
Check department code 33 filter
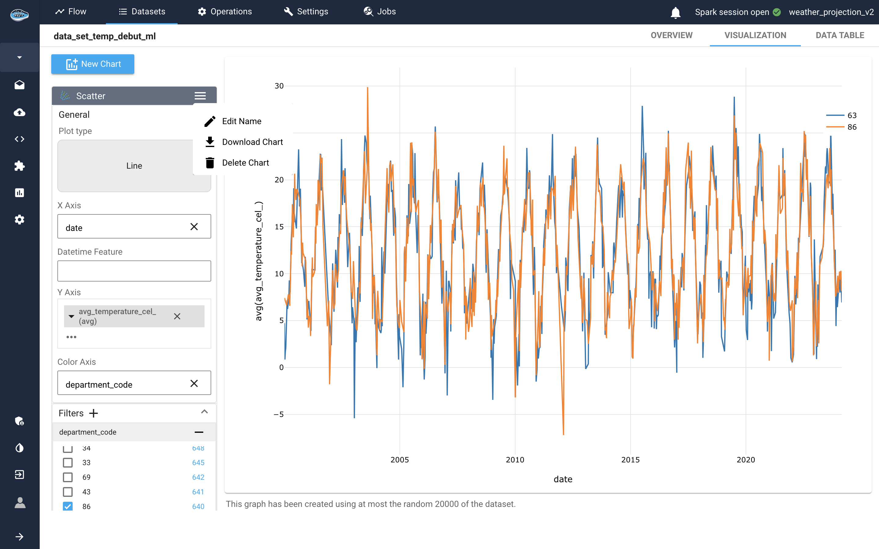pyautogui.click(x=67, y=463)
